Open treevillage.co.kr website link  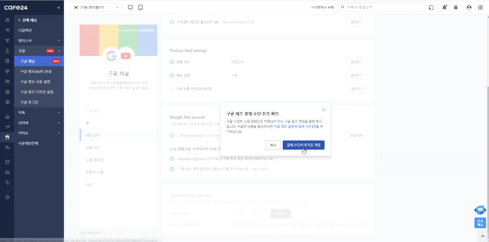click(x=238, y=22)
